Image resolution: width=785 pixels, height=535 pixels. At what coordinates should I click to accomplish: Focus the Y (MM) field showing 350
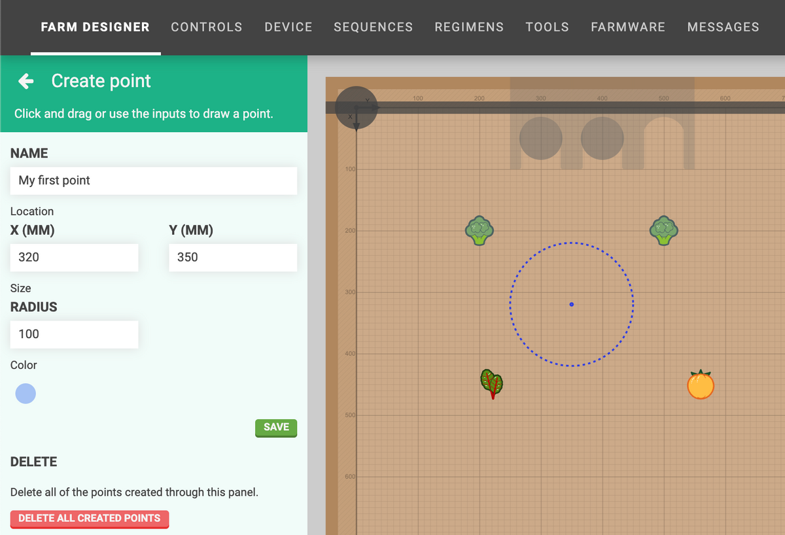tap(233, 258)
